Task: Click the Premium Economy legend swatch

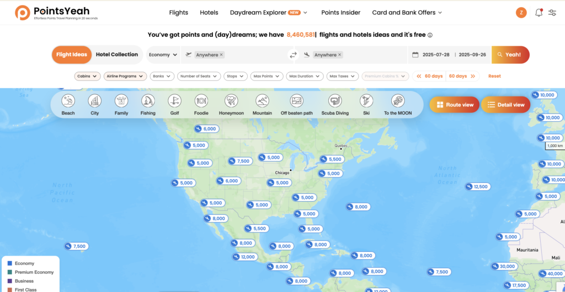Action: (x=10, y=272)
